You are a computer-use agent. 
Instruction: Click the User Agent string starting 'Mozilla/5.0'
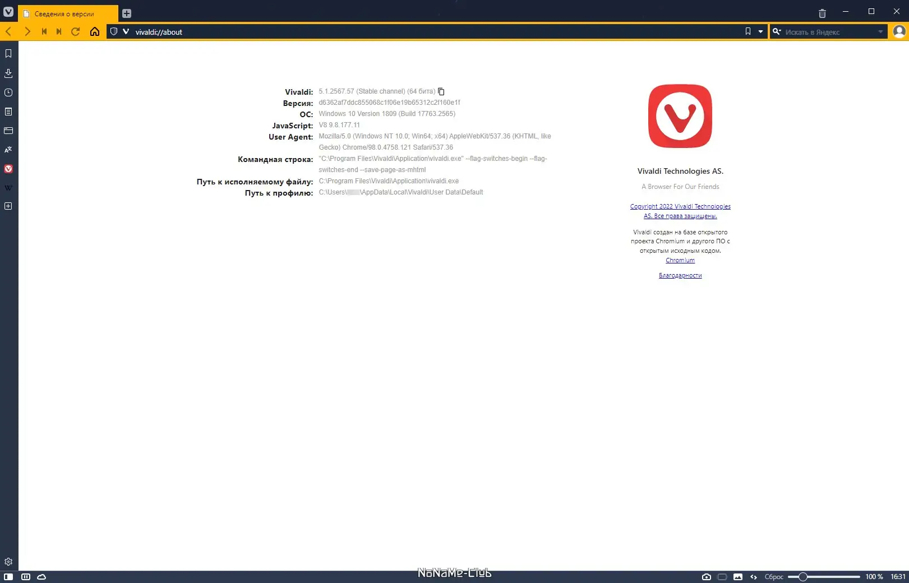[435, 142]
